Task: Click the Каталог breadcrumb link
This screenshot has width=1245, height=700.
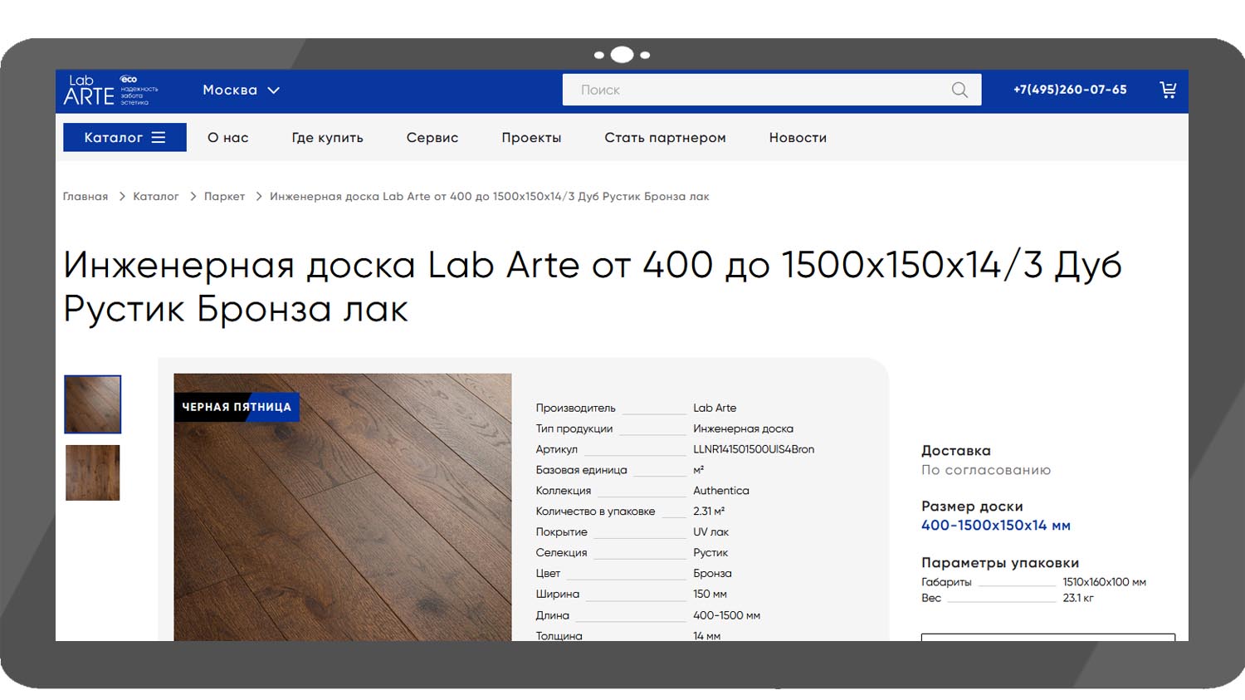Action: 156,197
